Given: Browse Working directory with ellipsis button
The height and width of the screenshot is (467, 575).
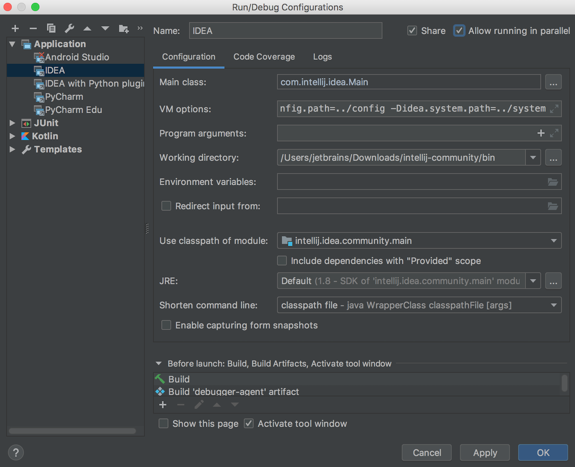Looking at the screenshot, I should click(554, 158).
